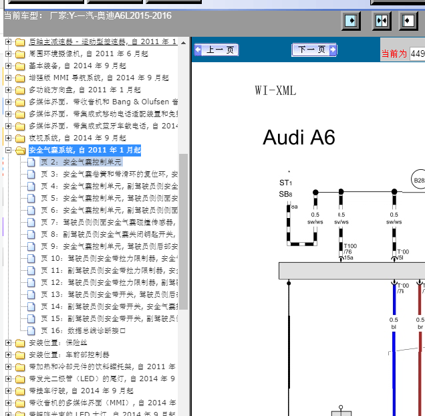Click the folder icon of 安装位置: 保险丝
The image size is (425, 416).
point(20,343)
